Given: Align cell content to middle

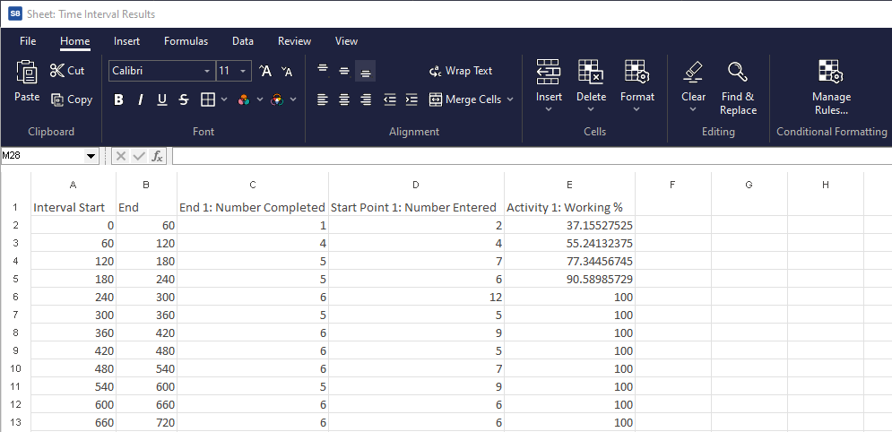Looking at the screenshot, I should 344,71.
